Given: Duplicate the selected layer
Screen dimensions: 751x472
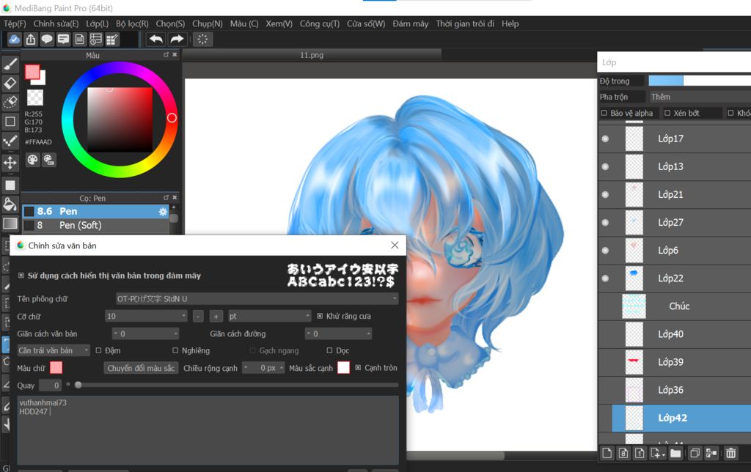Looking at the screenshot, I should point(695,453).
